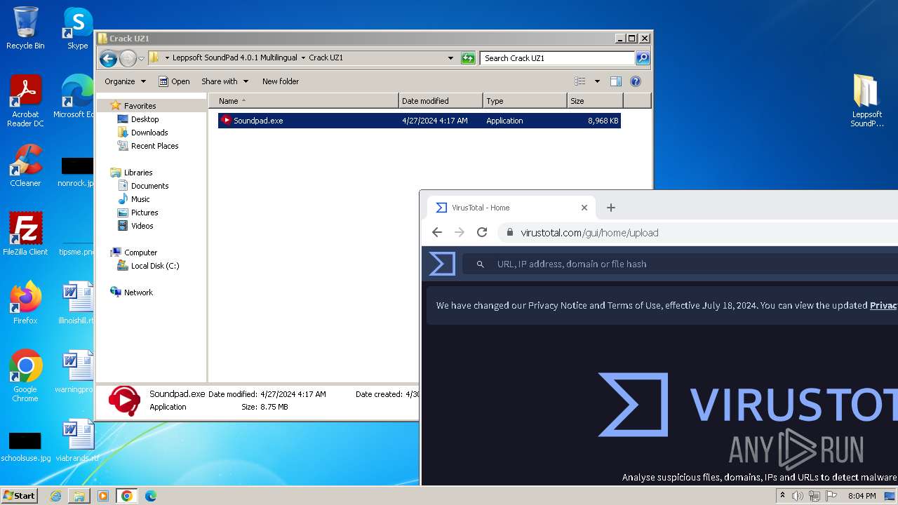This screenshot has width=898, height=505.
Task: Reload the VirusTotal page
Action: pos(482,233)
